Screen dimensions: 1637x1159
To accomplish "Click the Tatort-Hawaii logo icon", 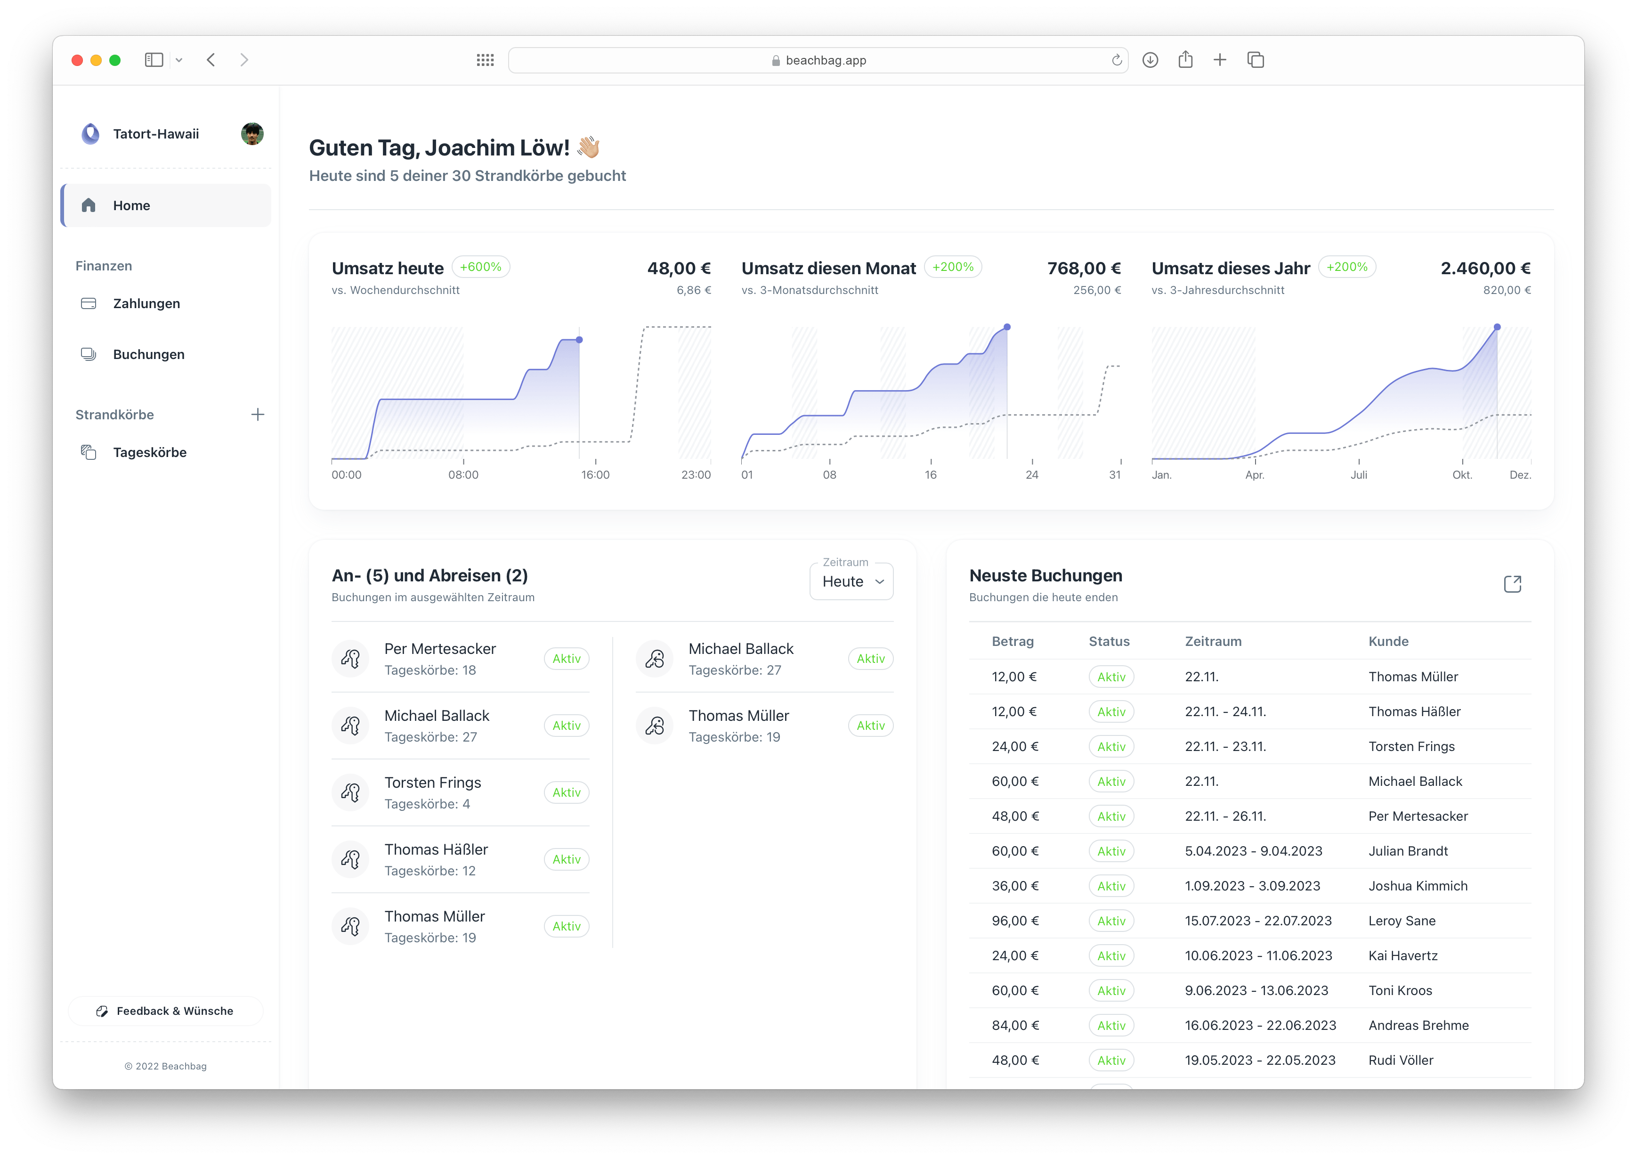I will point(90,133).
